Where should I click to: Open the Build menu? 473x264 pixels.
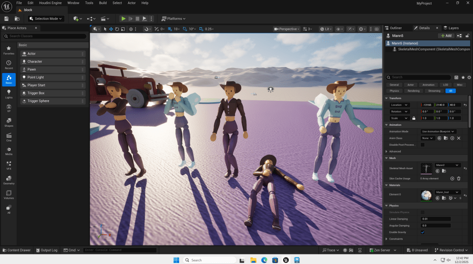(102, 3)
